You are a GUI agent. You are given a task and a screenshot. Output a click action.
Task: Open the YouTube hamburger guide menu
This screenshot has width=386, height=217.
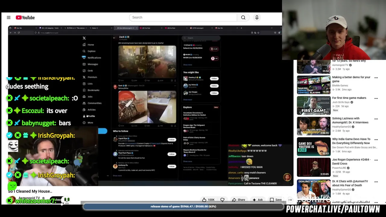(8, 17)
